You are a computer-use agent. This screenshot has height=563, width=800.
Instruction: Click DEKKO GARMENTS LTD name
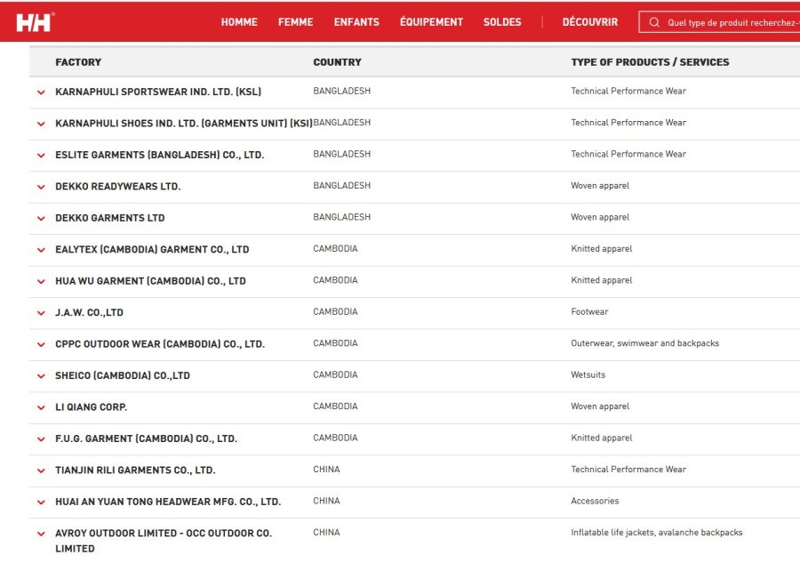pos(109,218)
